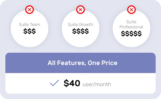This screenshot has width=161, height=99.
Task: Select the Suite Professional circle
Action: [131, 28]
